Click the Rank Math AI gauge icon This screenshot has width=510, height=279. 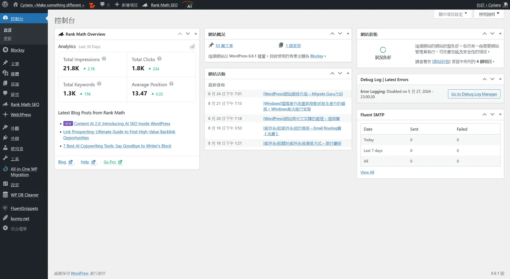pos(188,5)
